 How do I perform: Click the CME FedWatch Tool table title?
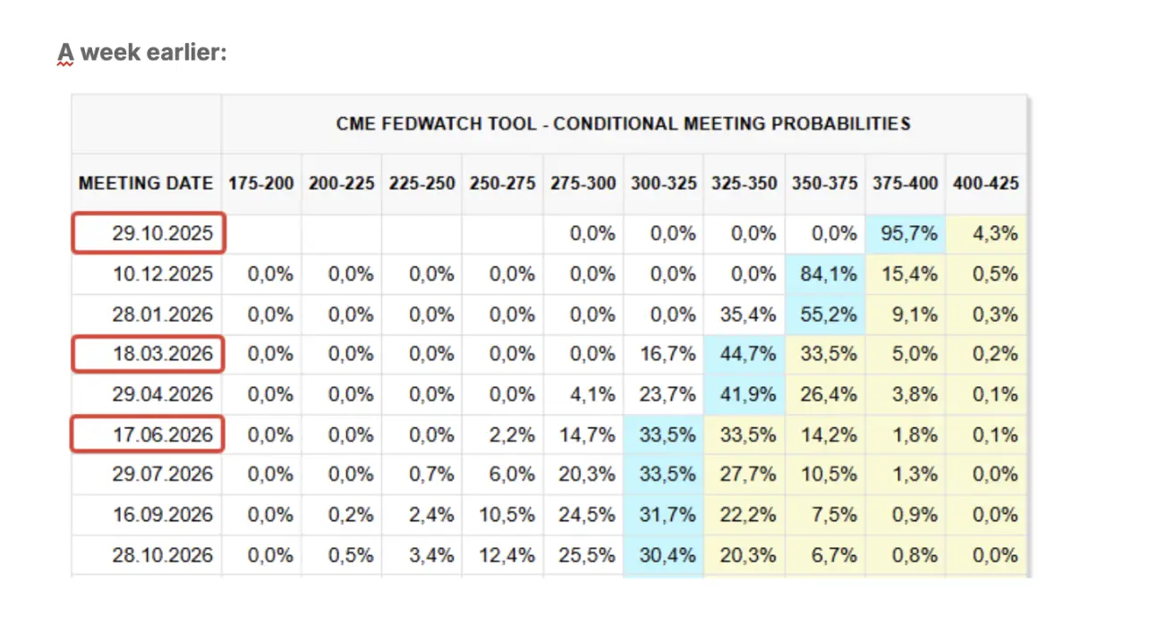(623, 123)
